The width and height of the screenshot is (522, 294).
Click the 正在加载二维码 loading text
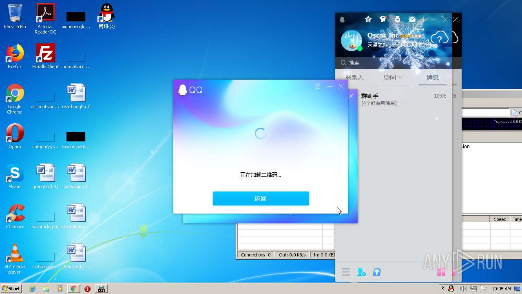261,175
